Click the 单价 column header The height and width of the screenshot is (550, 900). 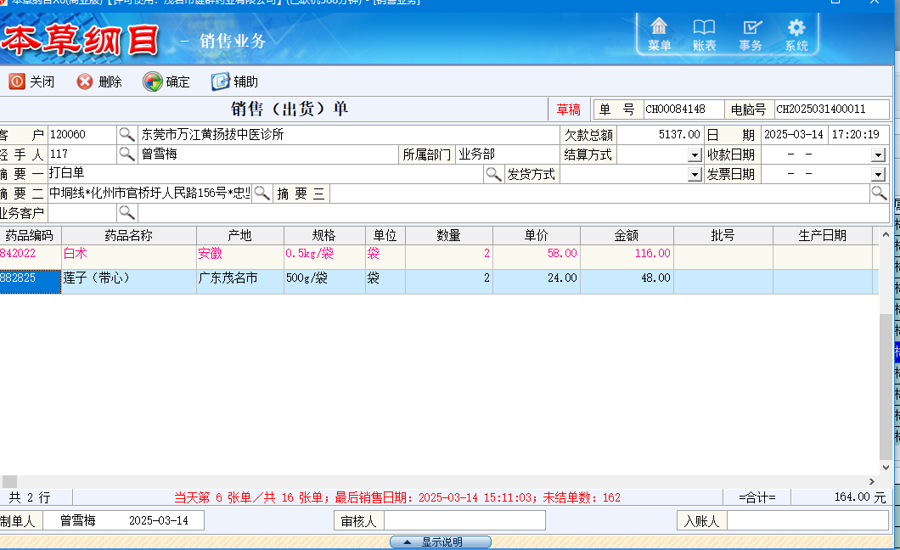536,235
